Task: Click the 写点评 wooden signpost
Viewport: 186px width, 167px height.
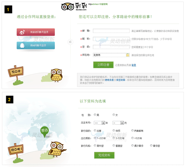Action: pos(15,72)
